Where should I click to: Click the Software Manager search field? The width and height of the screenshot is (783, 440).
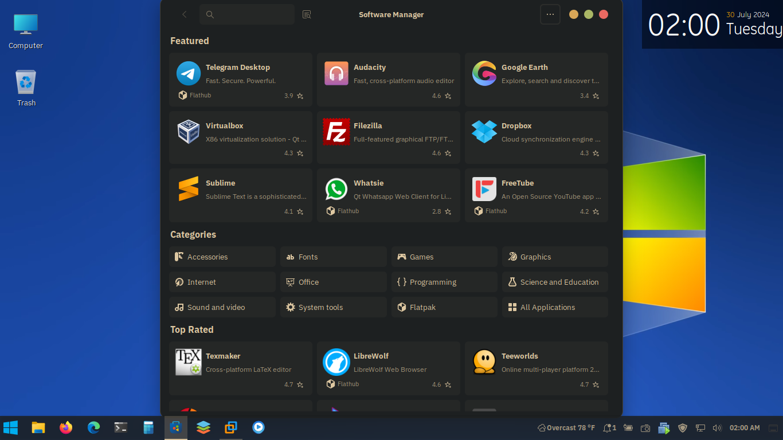(x=252, y=14)
